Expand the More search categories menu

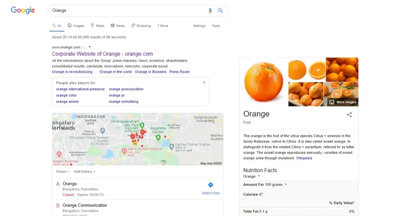click(163, 26)
